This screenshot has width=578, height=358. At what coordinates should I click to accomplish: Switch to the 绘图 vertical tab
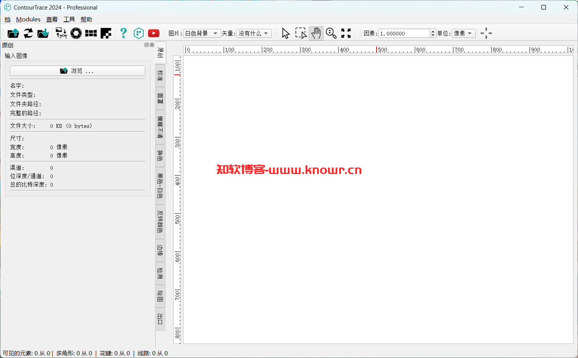pyautogui.click(x=160, y=296)
